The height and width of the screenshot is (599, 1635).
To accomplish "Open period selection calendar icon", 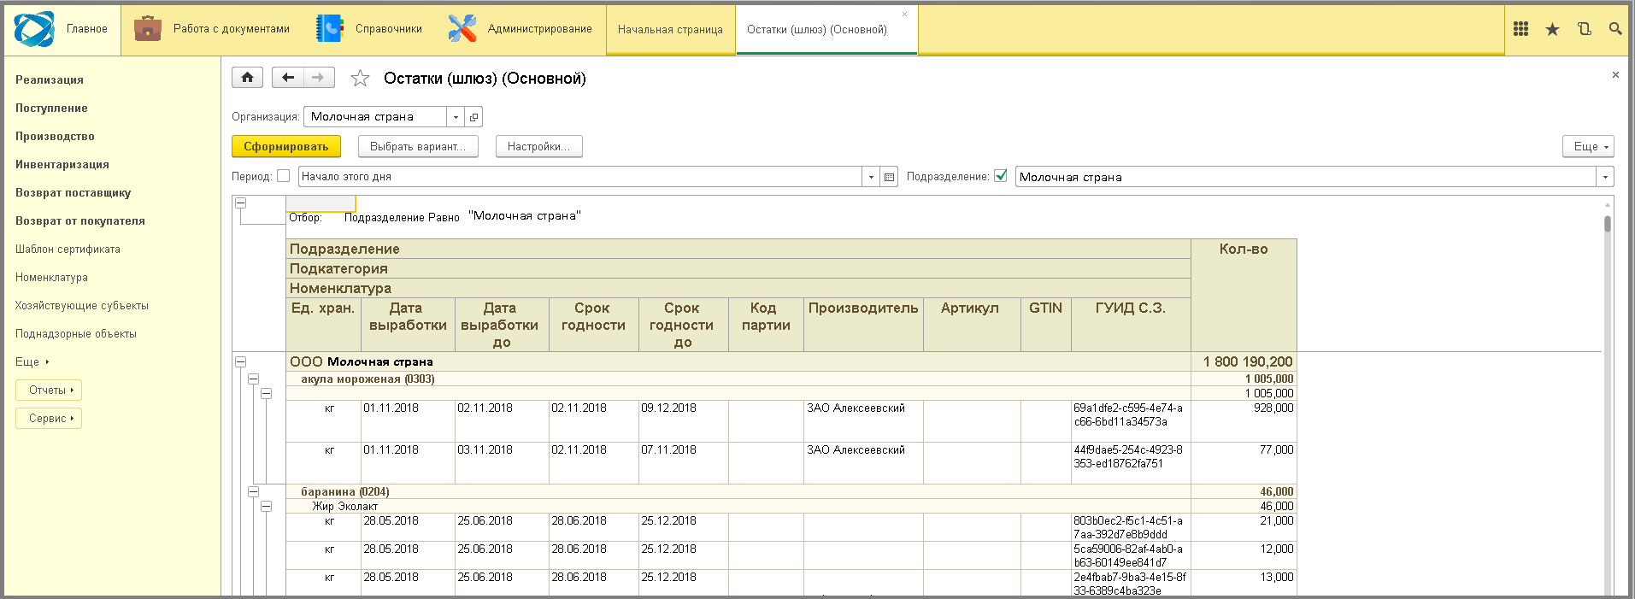I will (889, 177).
